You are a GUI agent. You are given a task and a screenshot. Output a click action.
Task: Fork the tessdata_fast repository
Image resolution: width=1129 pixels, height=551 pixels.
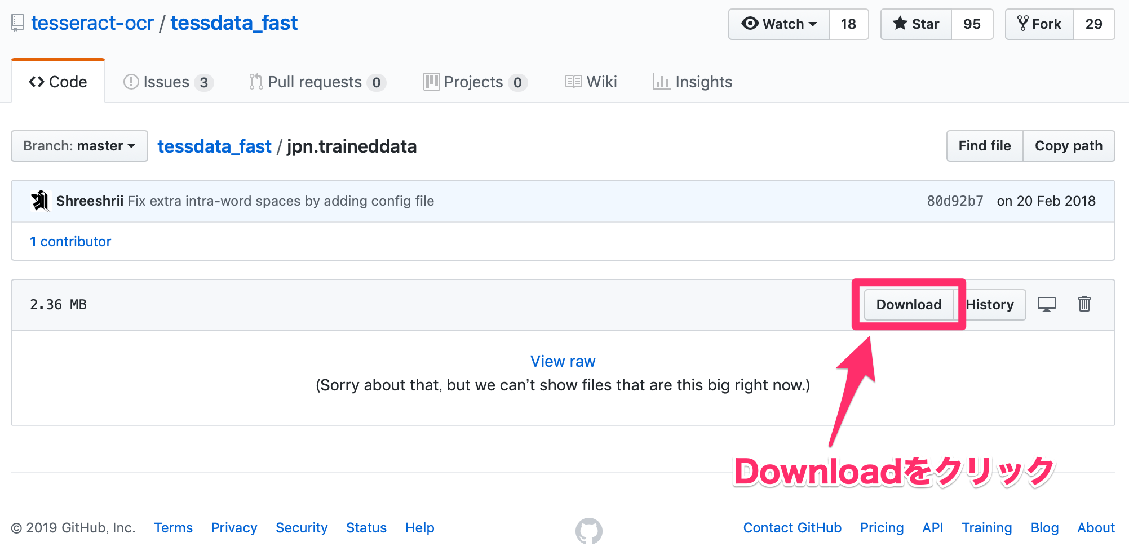[x=1040, y=24]
